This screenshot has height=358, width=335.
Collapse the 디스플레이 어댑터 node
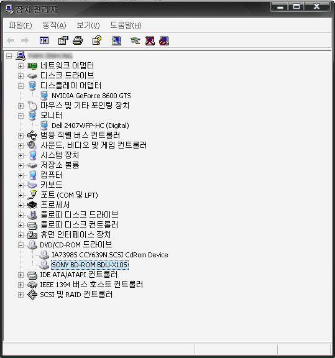[21, 86]
